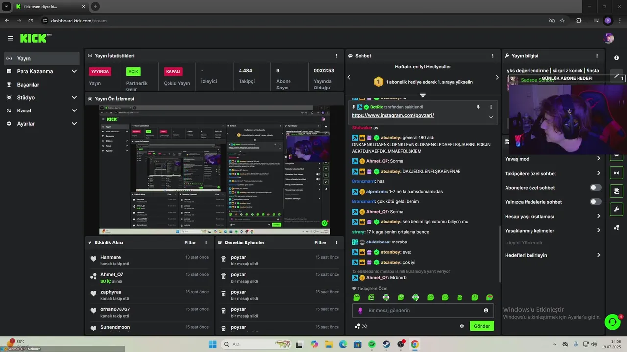
Task: Click Hsnmere in activity feed
Action: click(110, 257)
